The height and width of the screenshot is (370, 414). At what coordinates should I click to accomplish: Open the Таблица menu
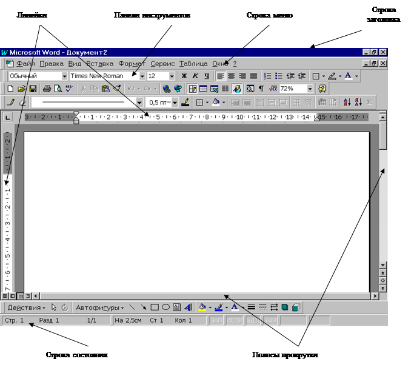[193, 64]
